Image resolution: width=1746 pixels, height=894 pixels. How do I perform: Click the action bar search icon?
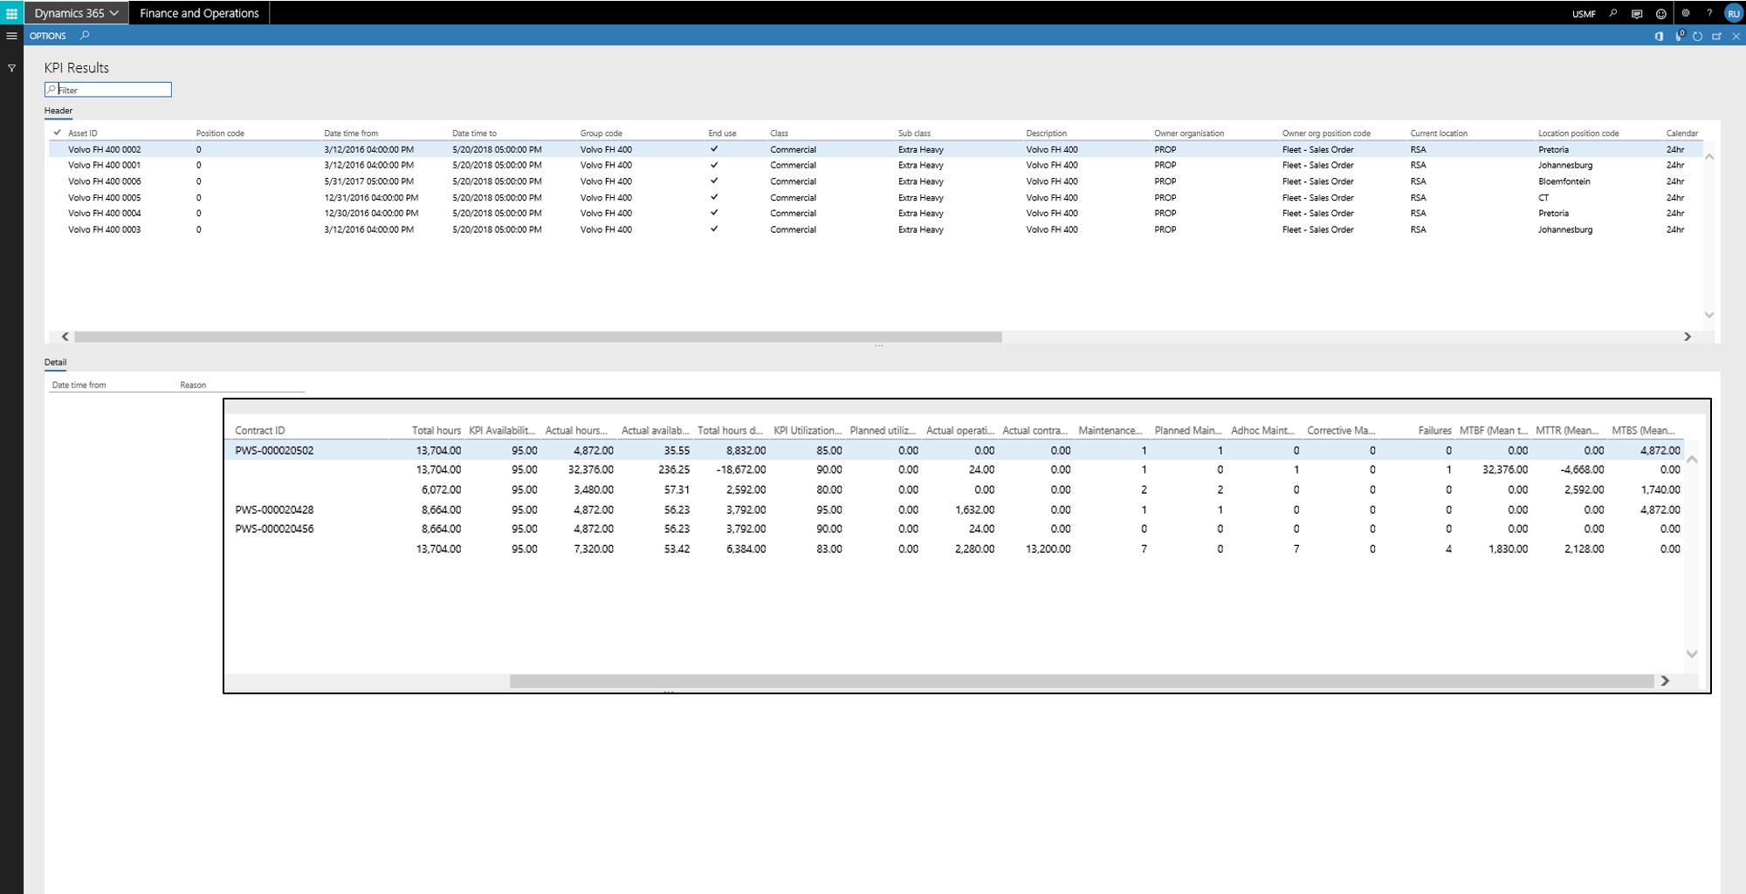click(85, 36)
